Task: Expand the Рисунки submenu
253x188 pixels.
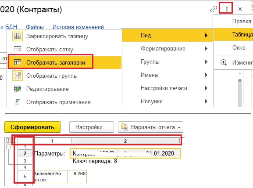Action: 168,101
